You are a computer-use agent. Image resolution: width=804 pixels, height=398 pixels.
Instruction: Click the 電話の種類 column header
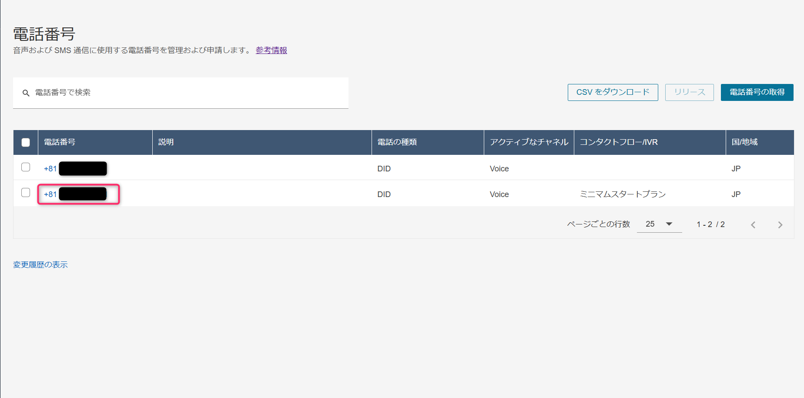(397, 142)
